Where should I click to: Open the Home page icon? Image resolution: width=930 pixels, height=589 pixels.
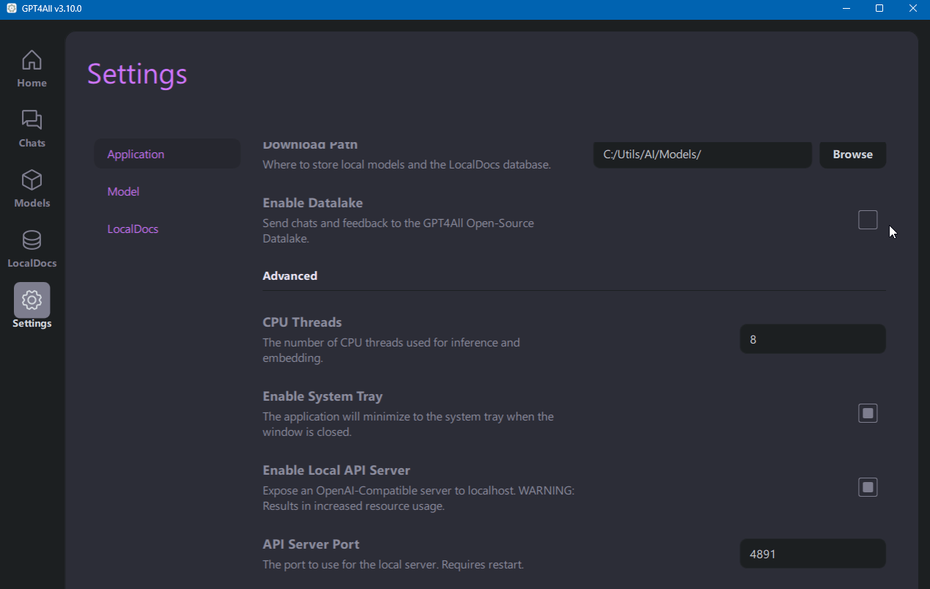[x=32, y=60]
